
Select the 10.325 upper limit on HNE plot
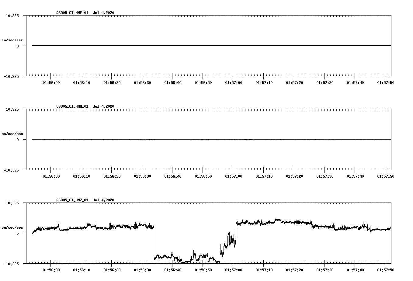pyautogui.click(x=12, y=16)
